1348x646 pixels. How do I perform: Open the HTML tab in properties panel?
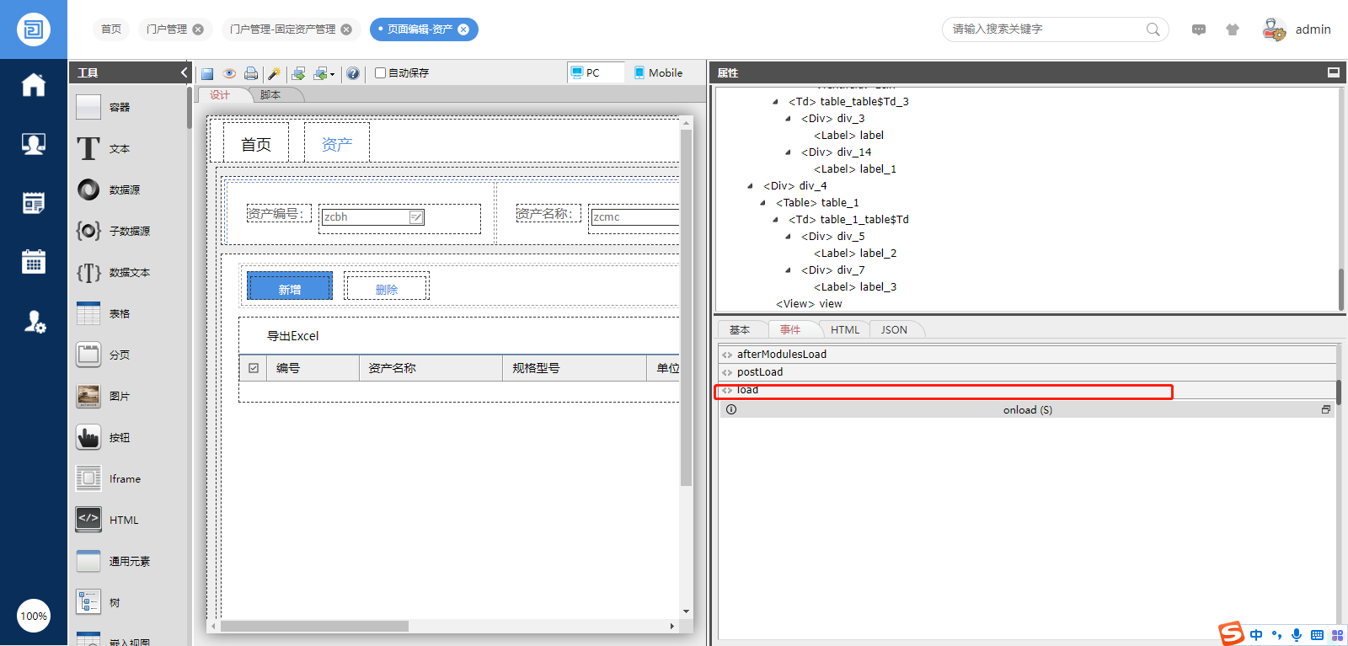845,330
